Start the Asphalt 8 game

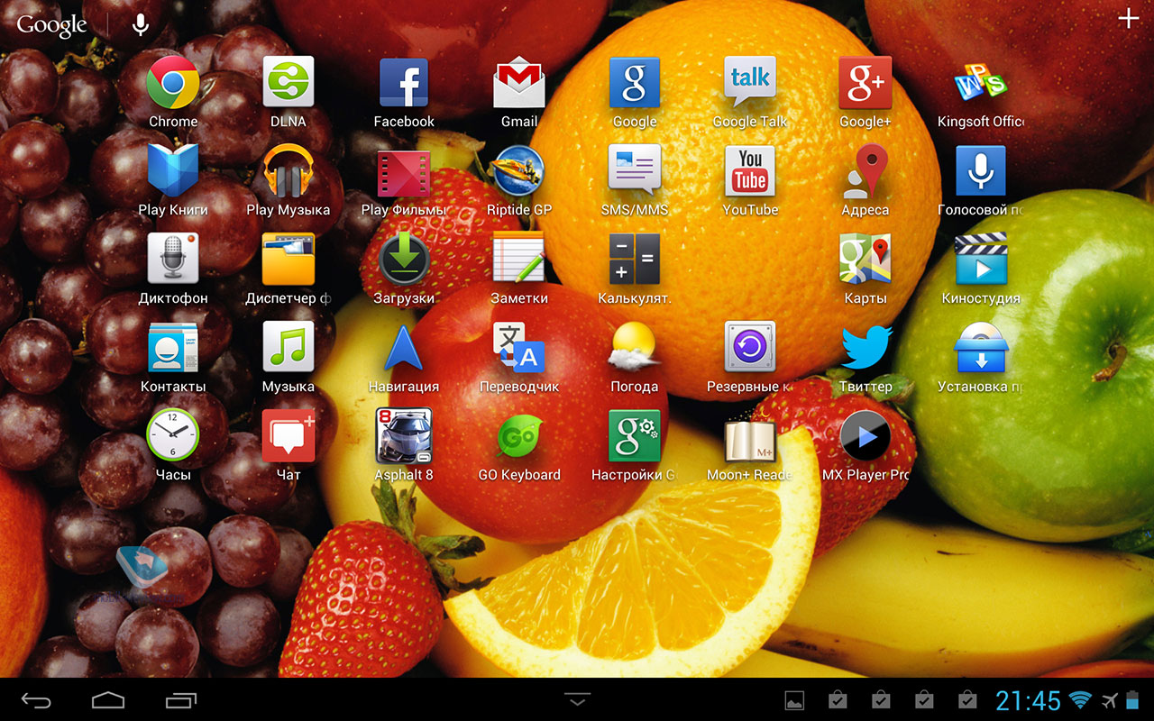[404, 436]
